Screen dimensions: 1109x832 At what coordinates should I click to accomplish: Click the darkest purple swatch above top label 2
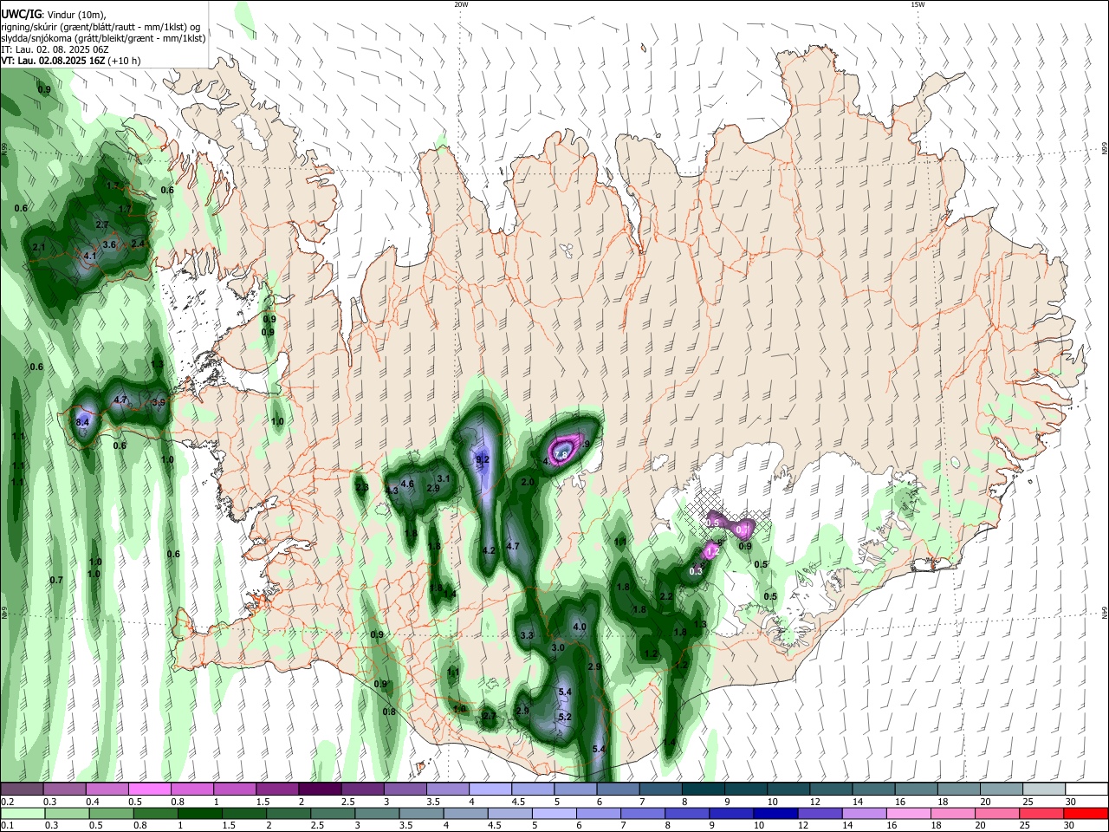[320, 789]
